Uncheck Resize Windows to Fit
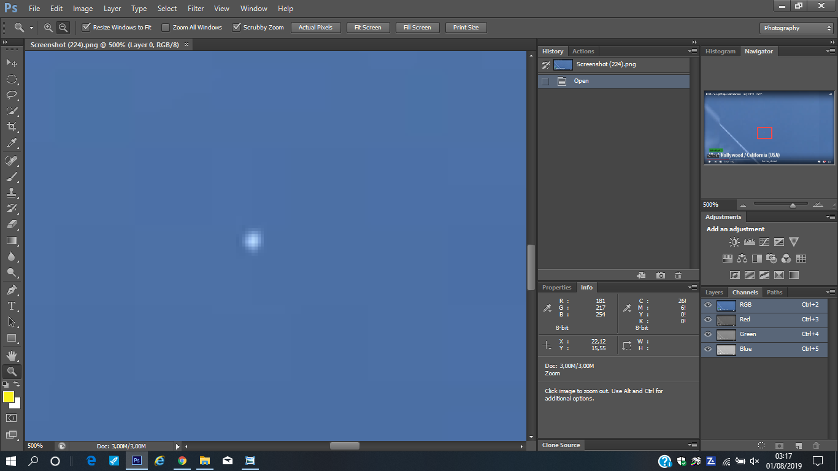838x471 pixels. (86, 28)
